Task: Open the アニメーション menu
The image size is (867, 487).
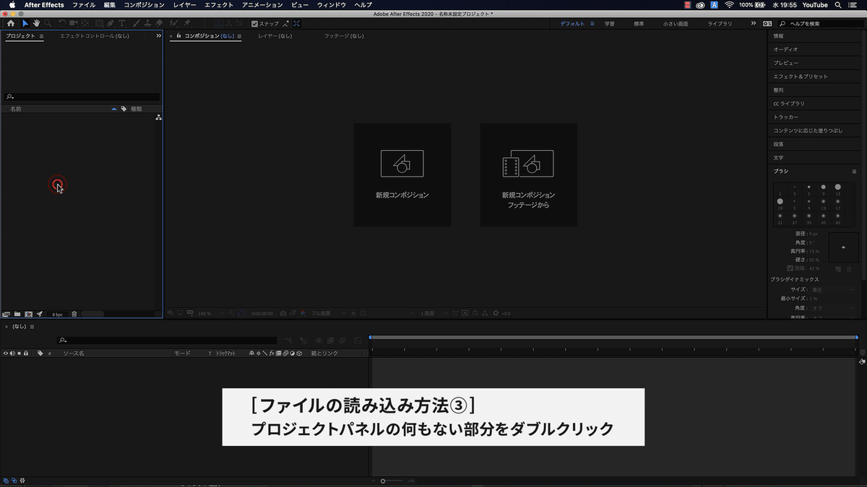Action: click(x=262, y=4)
